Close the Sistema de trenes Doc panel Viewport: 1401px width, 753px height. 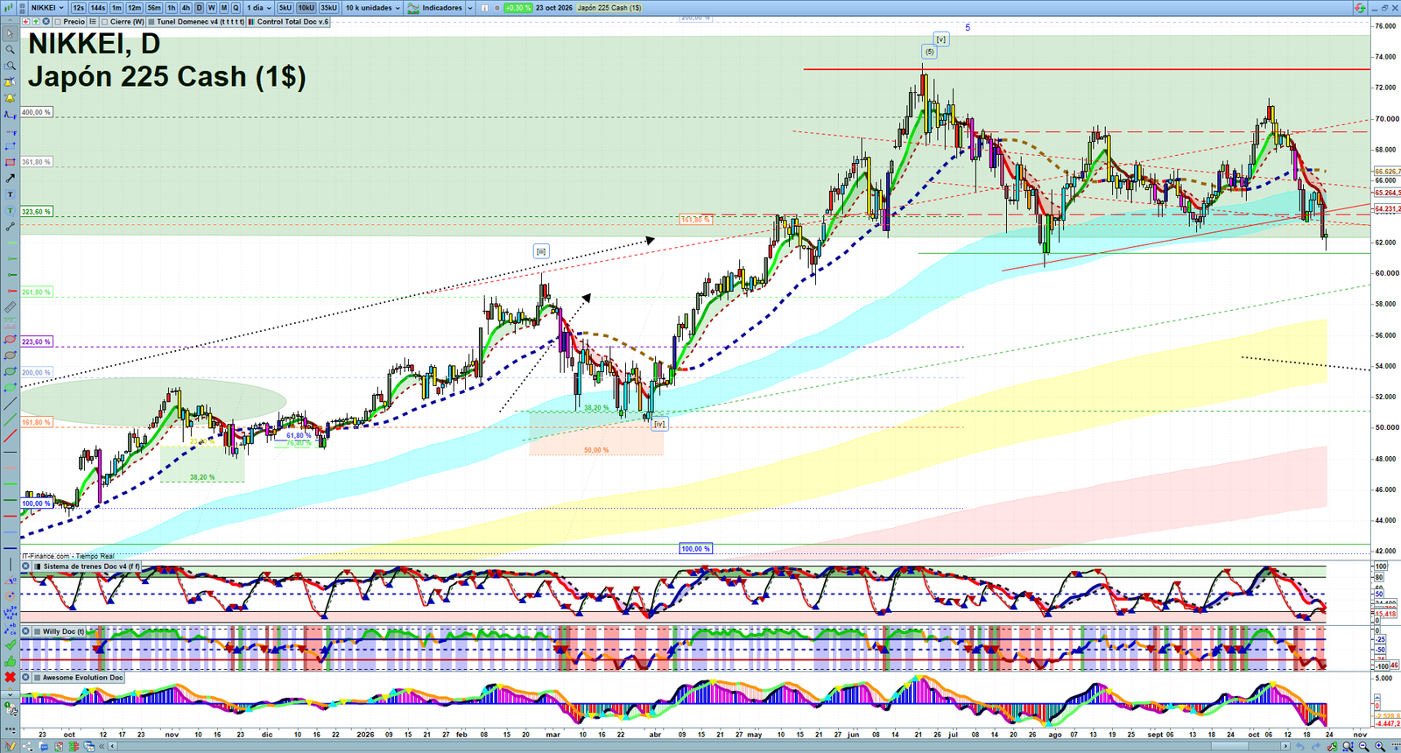click(x=26, y=567)
